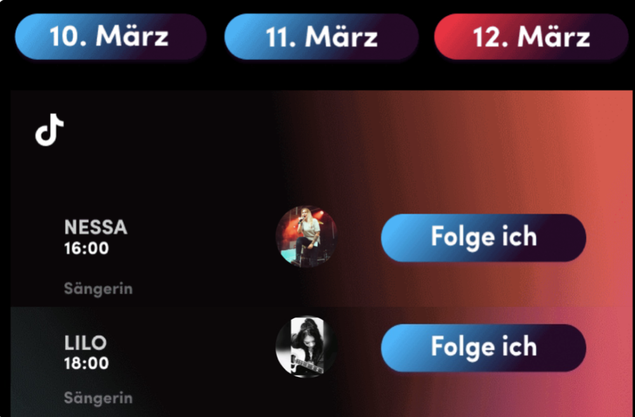Select the 18:00 time slot text
The image size is (635, 417).
point(86,363)
